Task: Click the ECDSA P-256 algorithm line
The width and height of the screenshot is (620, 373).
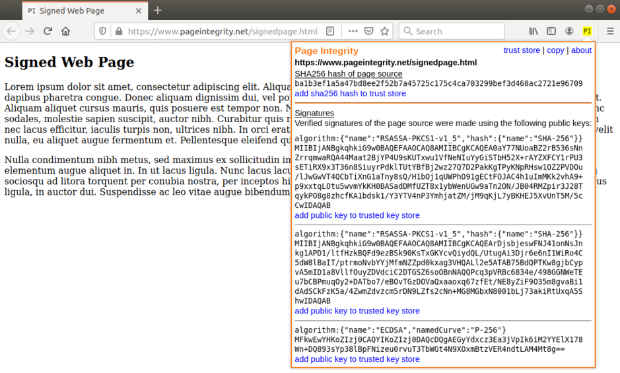Action: click(400, 330)
